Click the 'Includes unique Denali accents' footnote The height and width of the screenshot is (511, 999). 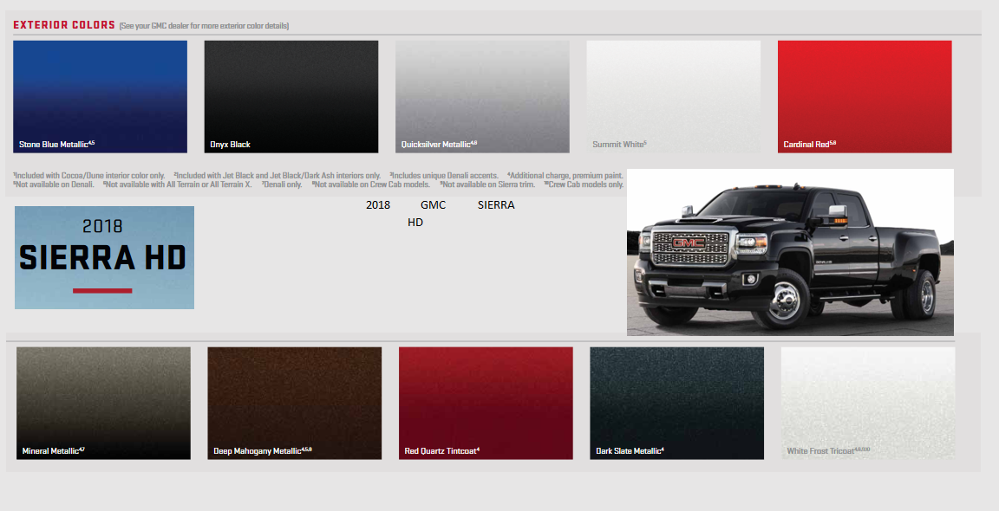tap(444, 176)
